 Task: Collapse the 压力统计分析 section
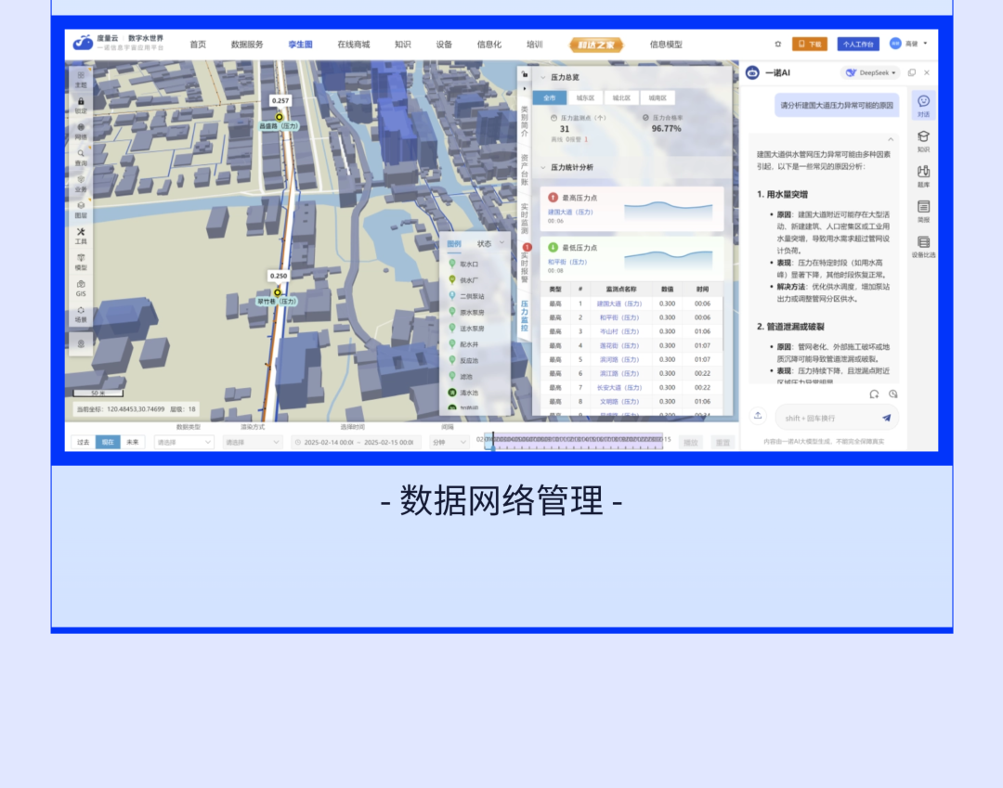click(543, 168)
